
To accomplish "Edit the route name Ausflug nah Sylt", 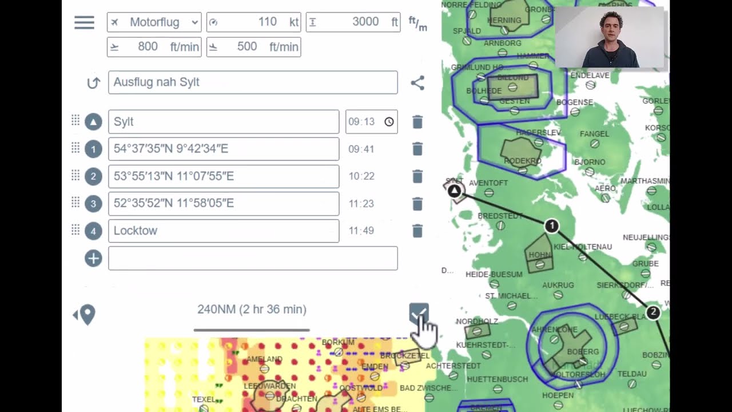I will tap(253, 82).
